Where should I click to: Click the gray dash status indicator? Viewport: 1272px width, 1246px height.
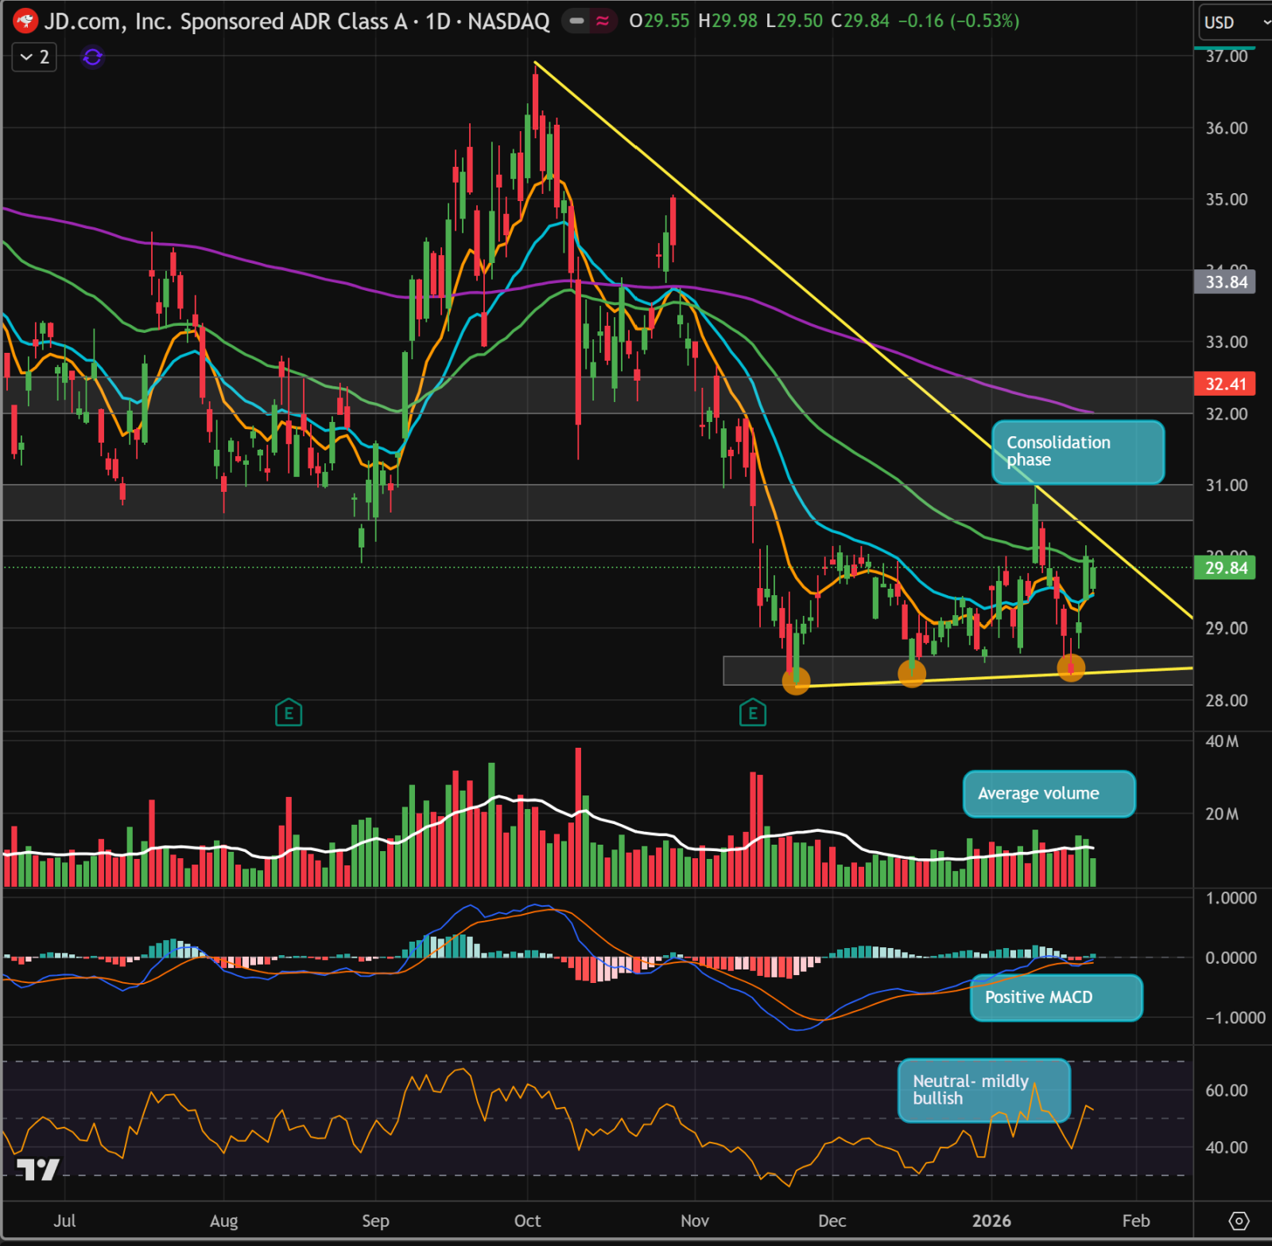click(x=577, y=21)
